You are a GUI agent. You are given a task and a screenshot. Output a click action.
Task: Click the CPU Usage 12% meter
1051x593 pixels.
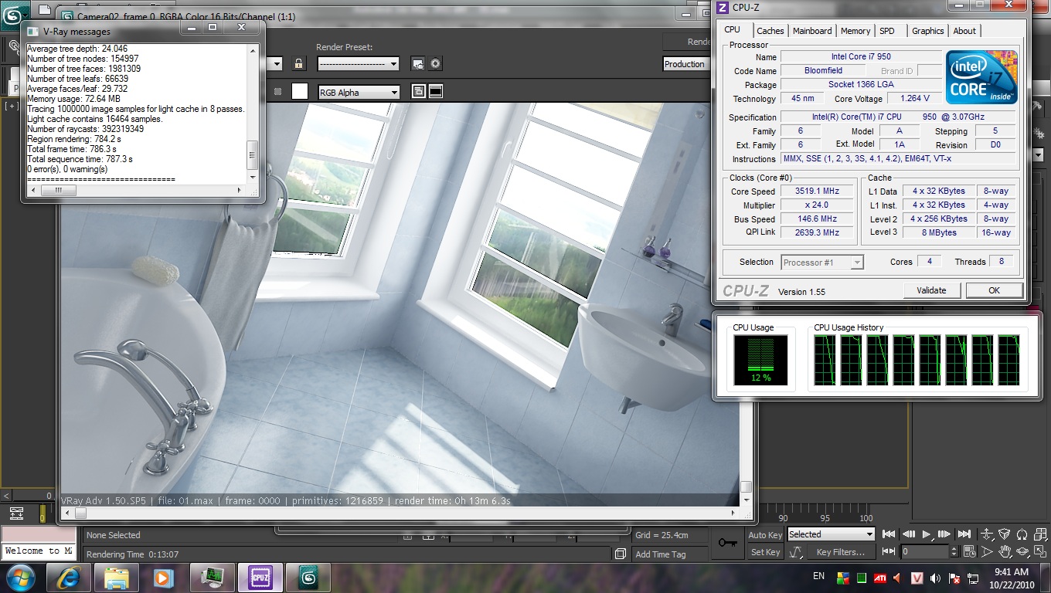[761, 360]
